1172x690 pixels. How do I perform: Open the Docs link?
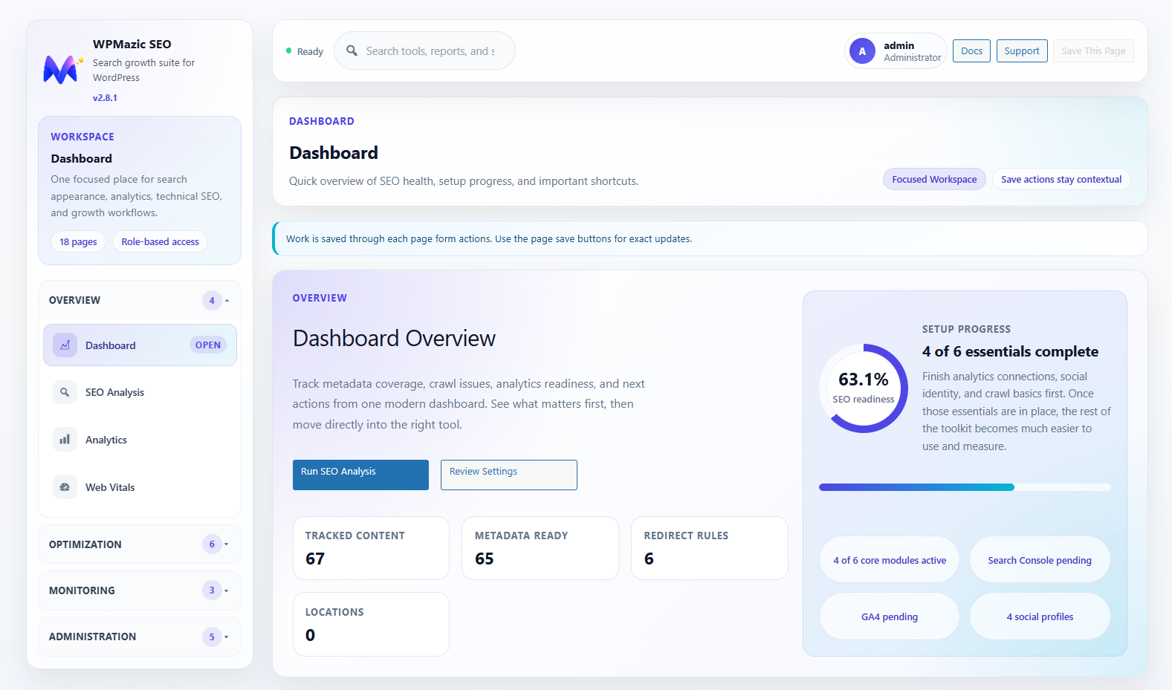tap(971, 51)
